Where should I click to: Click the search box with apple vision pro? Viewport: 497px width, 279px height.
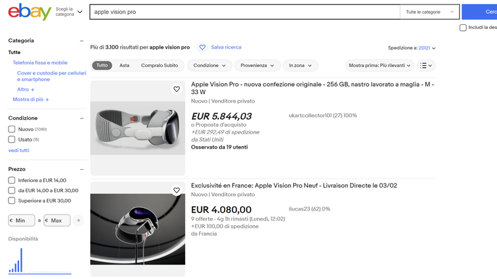coord(245,12)
